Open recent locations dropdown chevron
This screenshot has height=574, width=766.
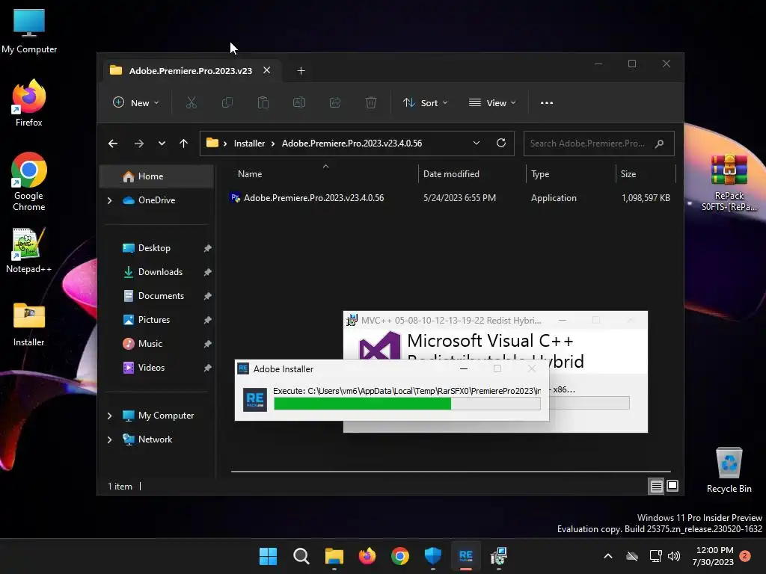coord(162,143)
